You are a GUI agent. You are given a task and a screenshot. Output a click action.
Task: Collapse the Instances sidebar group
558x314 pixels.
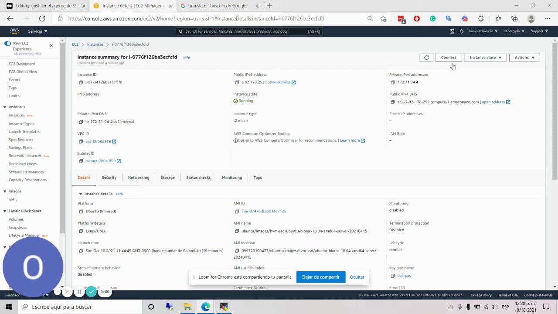(5, 107)
